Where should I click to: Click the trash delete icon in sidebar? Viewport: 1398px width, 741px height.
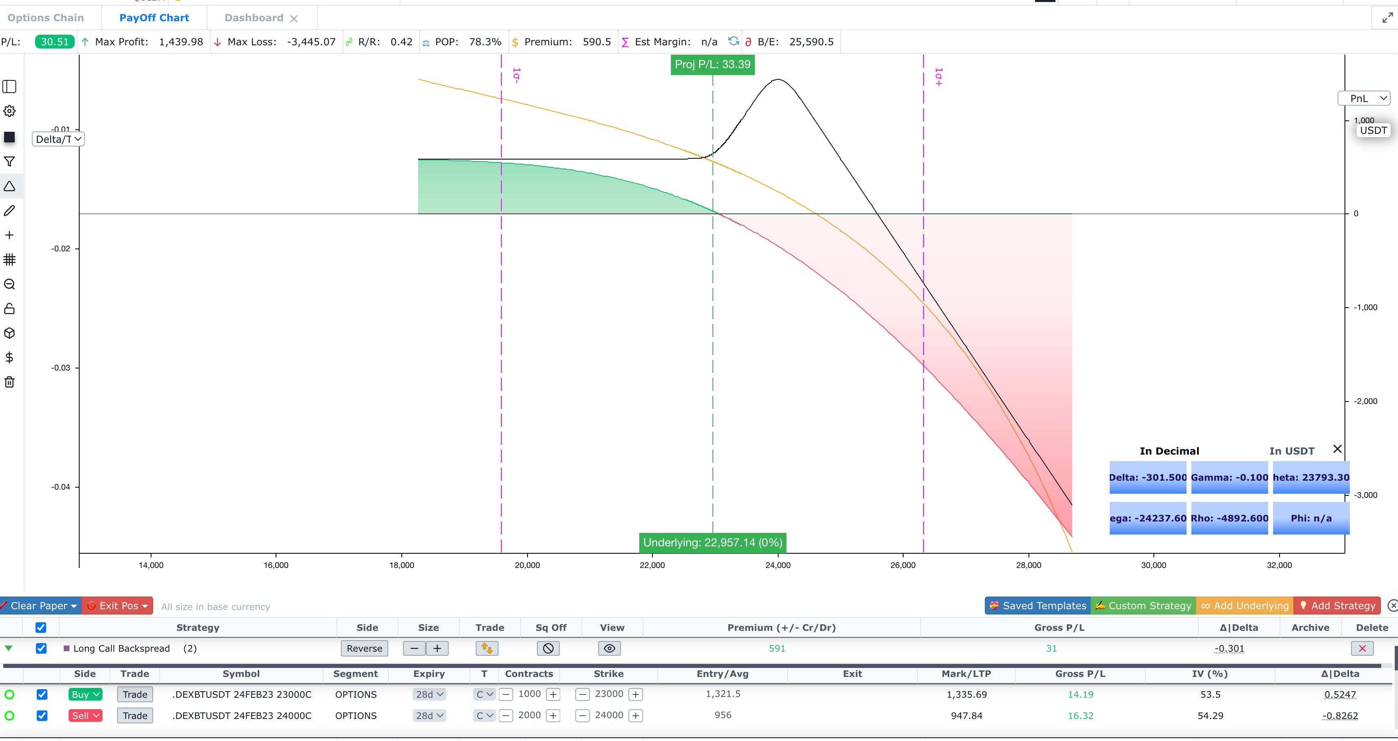[9, 382]
